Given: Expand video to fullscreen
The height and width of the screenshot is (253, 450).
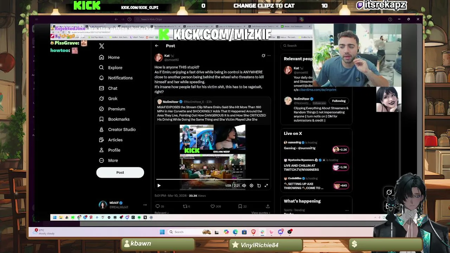Looking at the screenshot, I should 266,186.
